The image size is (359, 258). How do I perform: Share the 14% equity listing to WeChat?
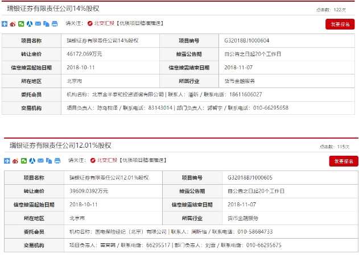(21, 24)
